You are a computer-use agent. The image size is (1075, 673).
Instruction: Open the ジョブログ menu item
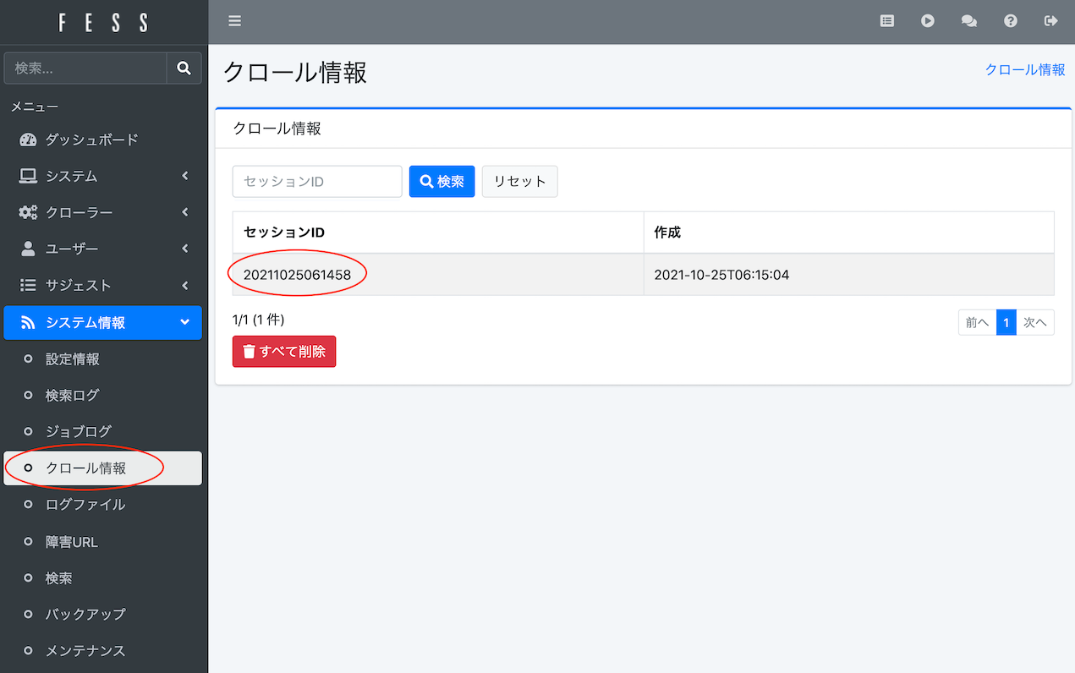(x=79, y=431)
